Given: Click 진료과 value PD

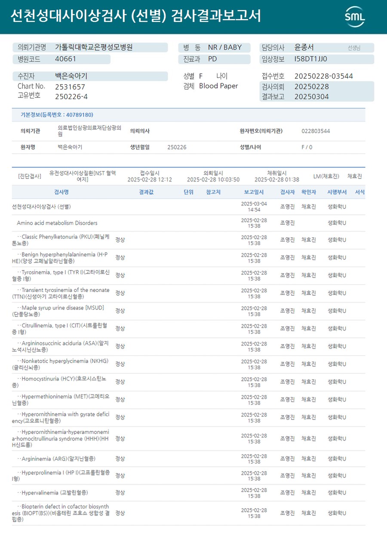Looking at the screenshot, I should [212, 59].
